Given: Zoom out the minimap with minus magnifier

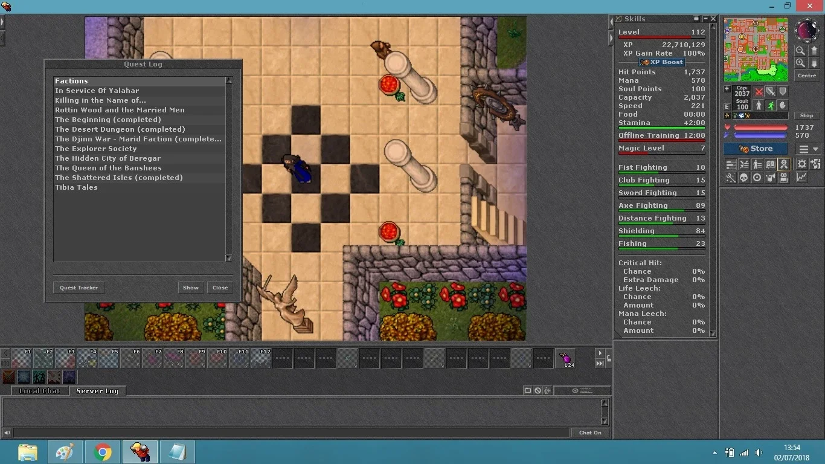Looking at the screenshot, I should pos(800,51).
